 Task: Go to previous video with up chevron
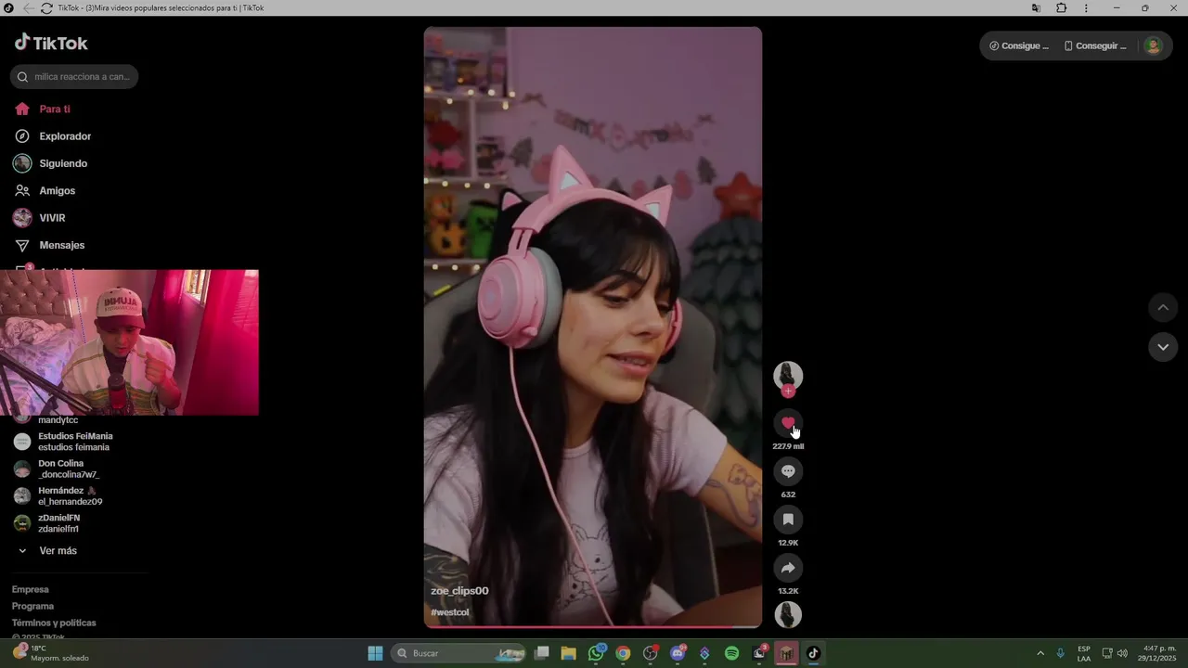(x=1163, y=307)
